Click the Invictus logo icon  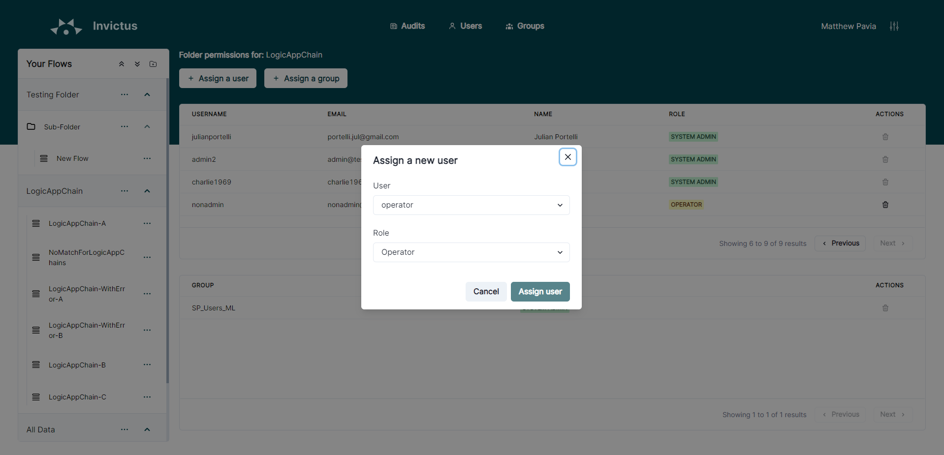point(66,27)
